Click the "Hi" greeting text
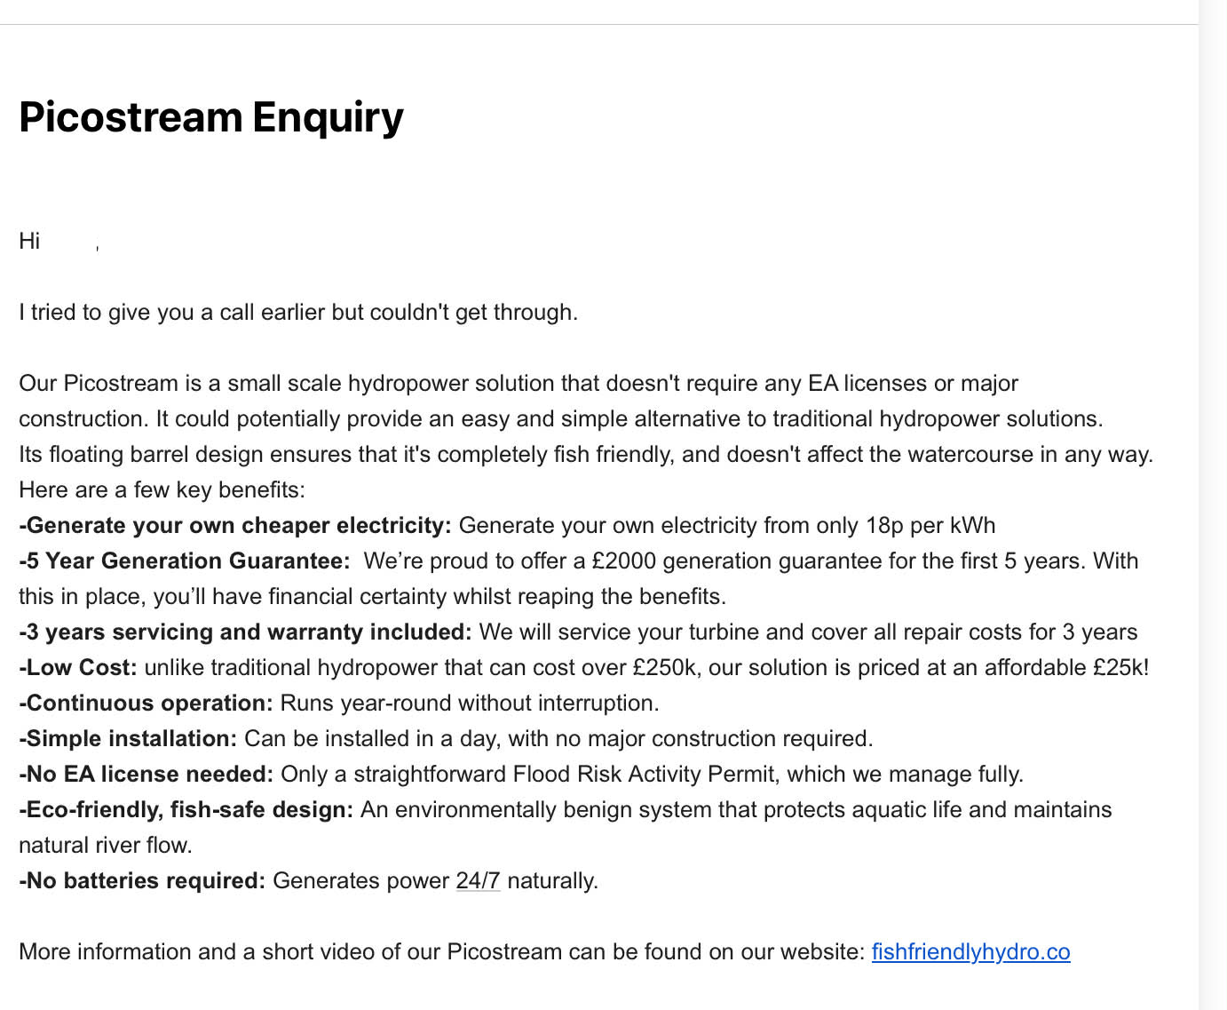Image resolution: width=1227 pixels, height=1010 pixels. coord(29,241)
